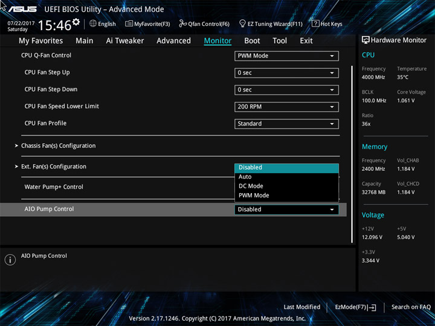Click the 12.096 V reading

(372, 237)
